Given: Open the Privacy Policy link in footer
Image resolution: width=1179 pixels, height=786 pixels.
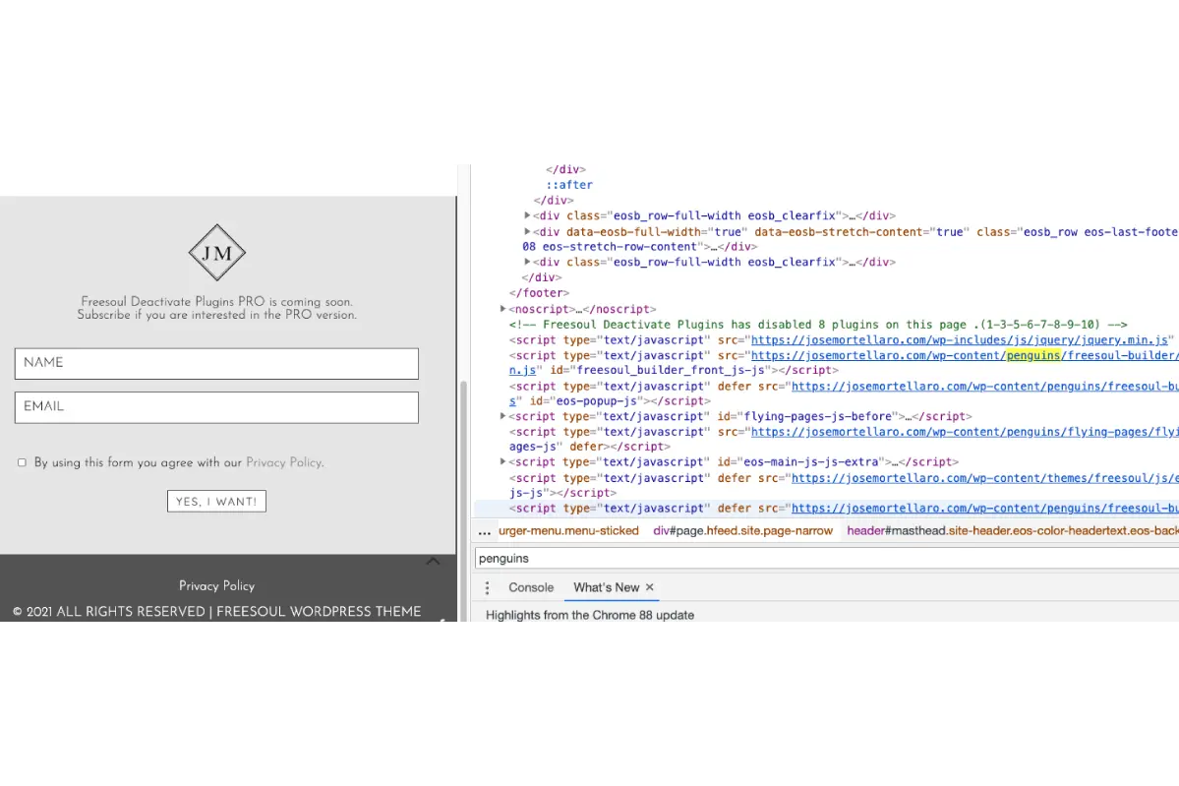Looking at the screenshot, I should pyautogui.click(x=216, y=585).
